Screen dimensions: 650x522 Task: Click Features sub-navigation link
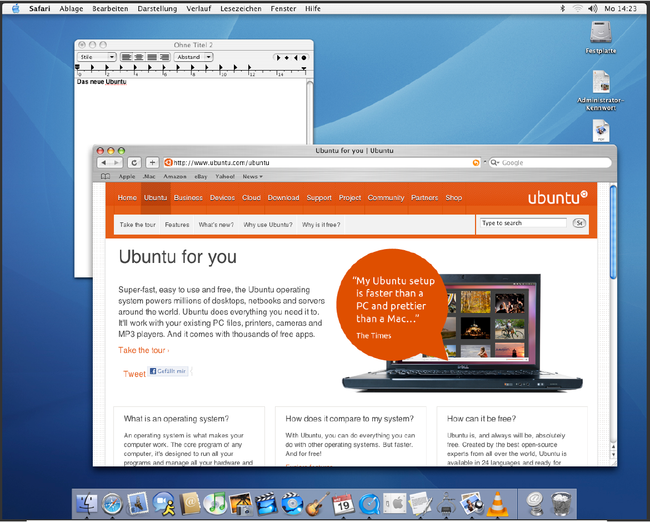click(x=177, y=225)
